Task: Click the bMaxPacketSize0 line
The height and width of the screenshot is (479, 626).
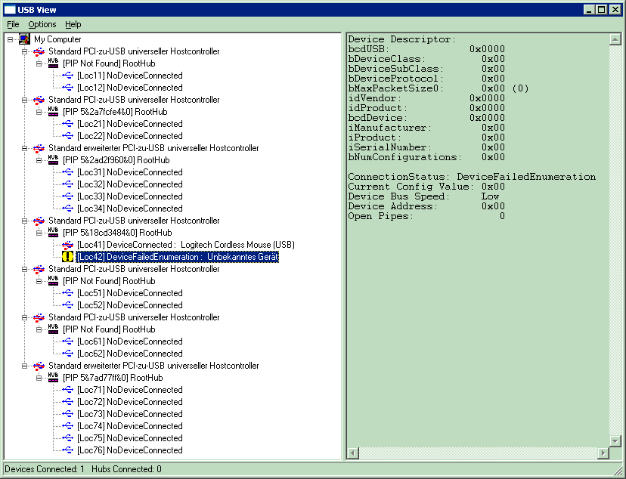Action: tap(439, 88)
